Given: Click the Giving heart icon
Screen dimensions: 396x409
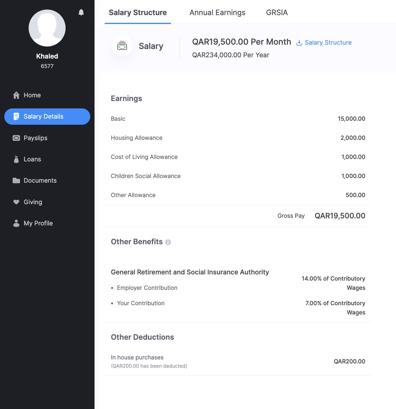Looking at the screenshot, I should click(x=16, y=202).
